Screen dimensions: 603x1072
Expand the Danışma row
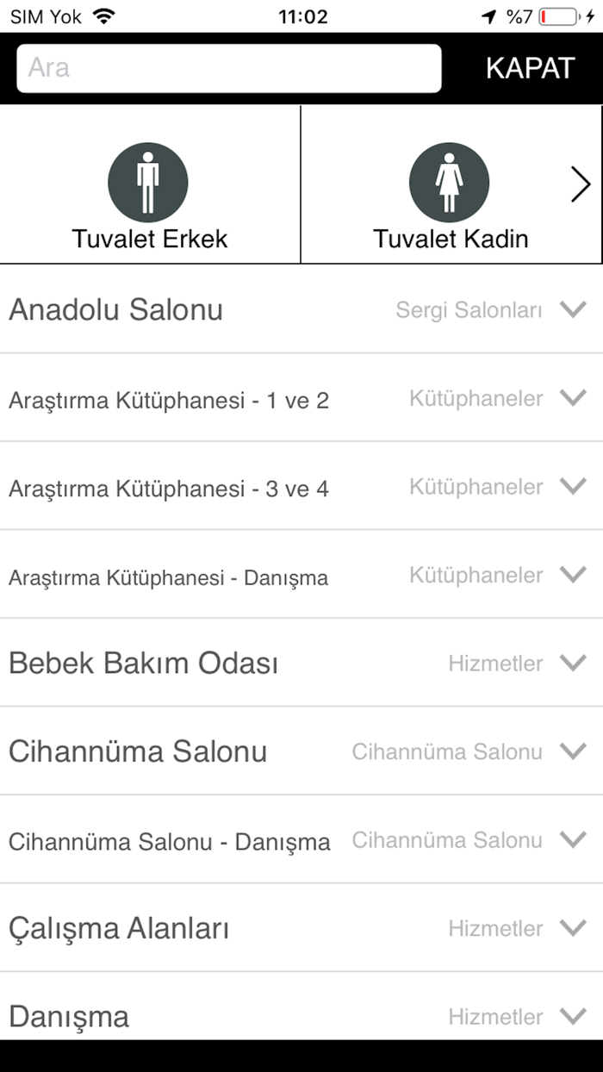572,1017
